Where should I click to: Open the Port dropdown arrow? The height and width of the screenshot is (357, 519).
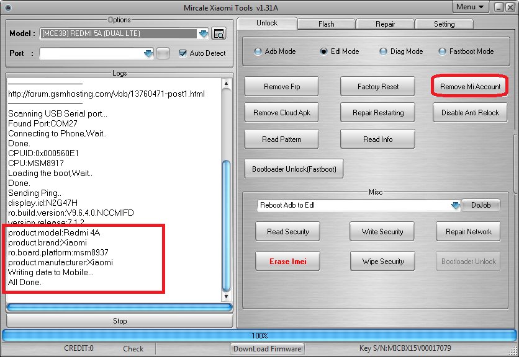click(148, 53)
